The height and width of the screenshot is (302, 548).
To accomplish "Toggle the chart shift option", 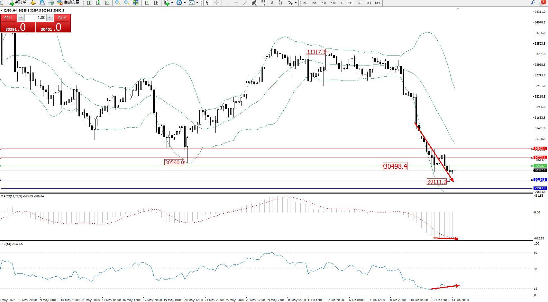I will coord(156,3).
